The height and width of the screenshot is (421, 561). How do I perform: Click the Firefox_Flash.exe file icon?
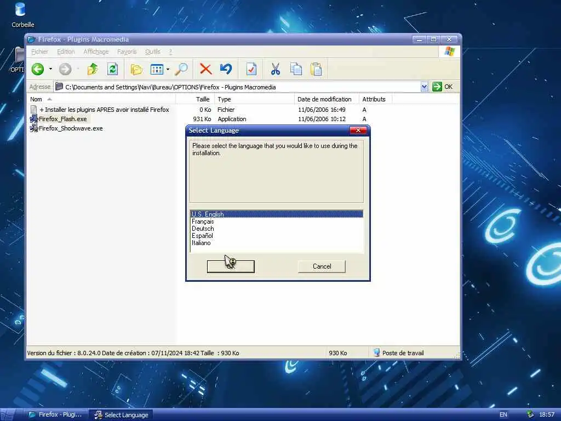point(34,119)
